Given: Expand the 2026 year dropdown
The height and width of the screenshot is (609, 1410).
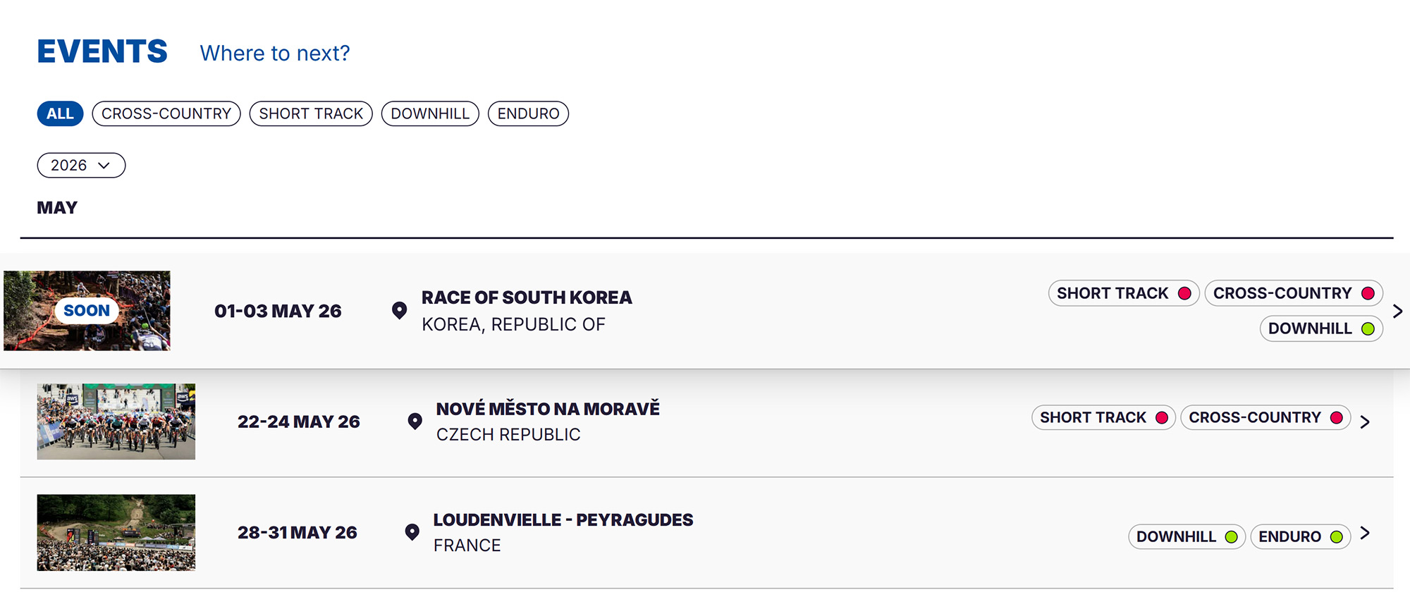Looking at the screenshot, I should coord(81,166).
